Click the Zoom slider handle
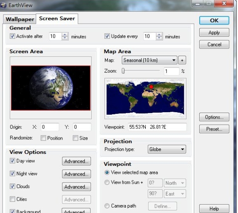This screenshot has height=213, width=238. (123, 71)
